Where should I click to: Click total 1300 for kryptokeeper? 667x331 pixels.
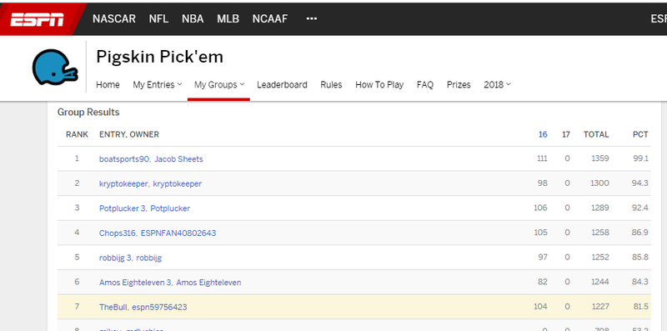[x=599, y=183]
